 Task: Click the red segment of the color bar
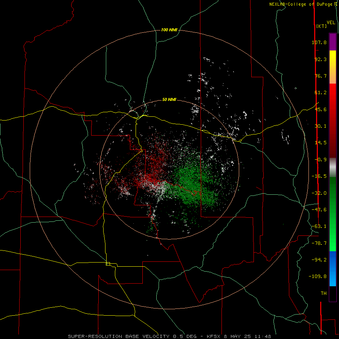click(333, 121)
